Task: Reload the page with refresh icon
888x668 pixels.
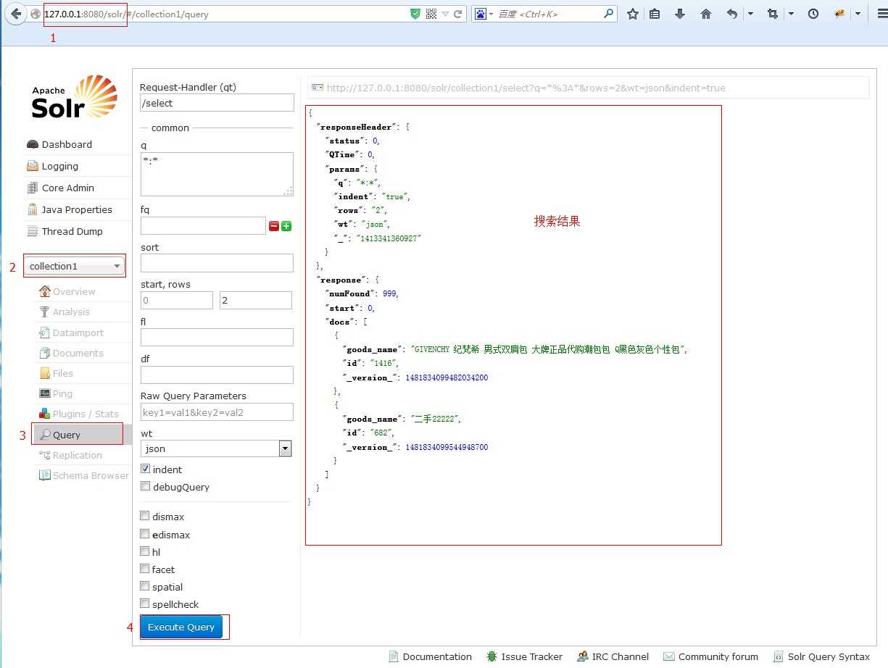Action: [x=458, y=14]
